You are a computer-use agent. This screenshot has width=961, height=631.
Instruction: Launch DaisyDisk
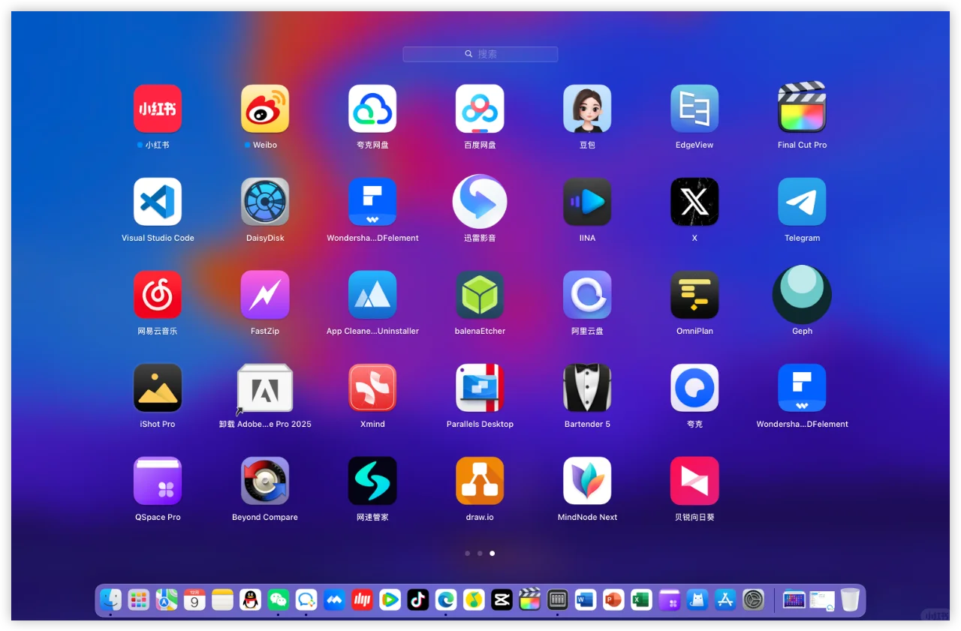265,202
